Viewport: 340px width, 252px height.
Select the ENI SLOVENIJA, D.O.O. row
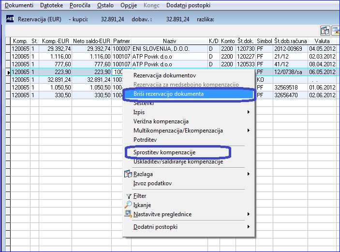174,48
